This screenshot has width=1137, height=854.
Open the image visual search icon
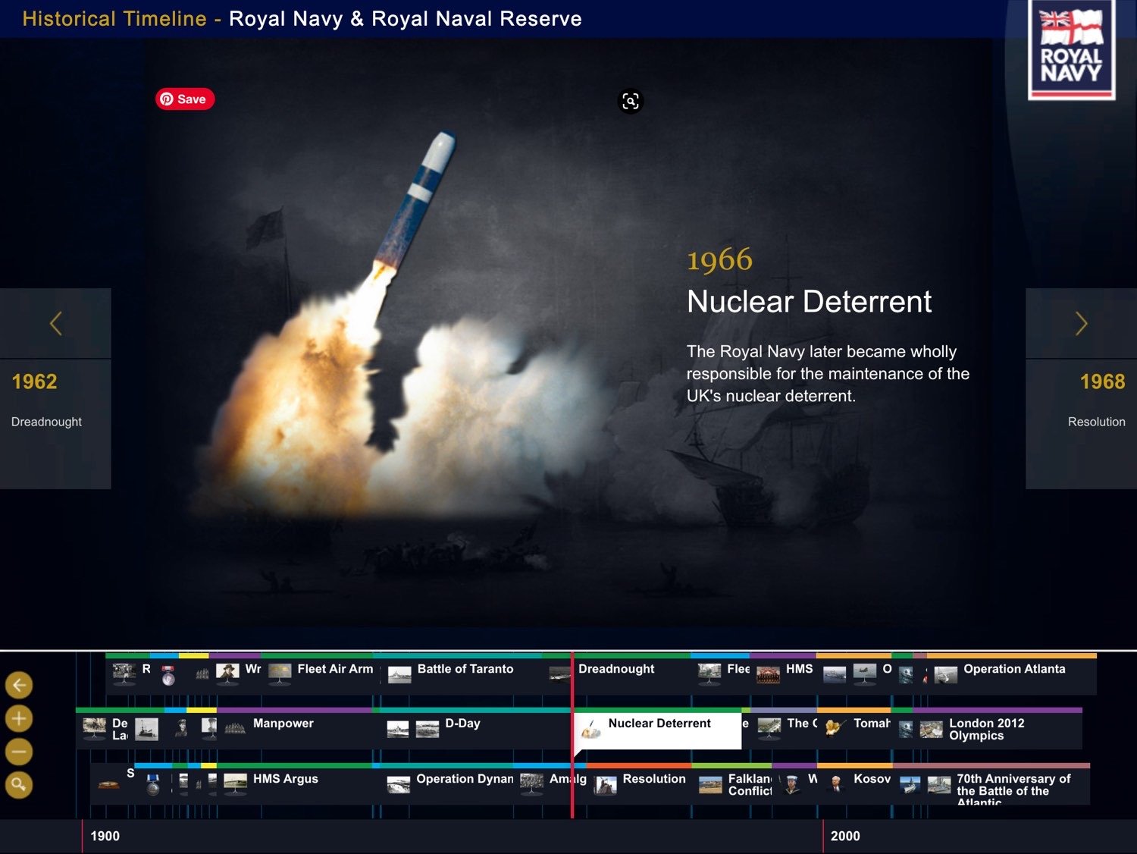630,102
